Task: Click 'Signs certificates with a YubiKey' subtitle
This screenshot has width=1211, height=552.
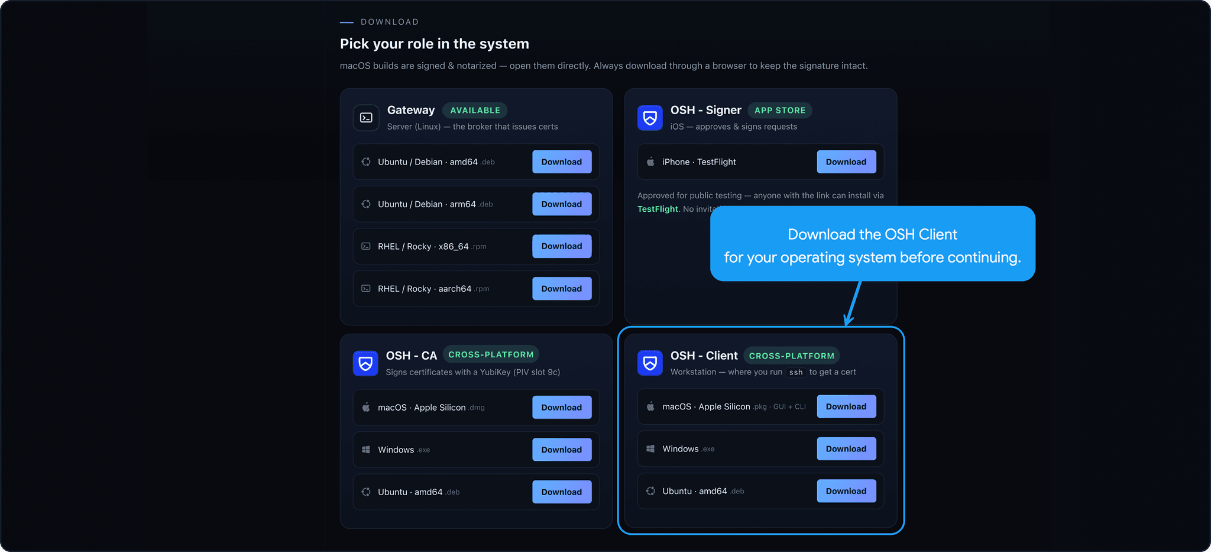Action: coord(473,372)
